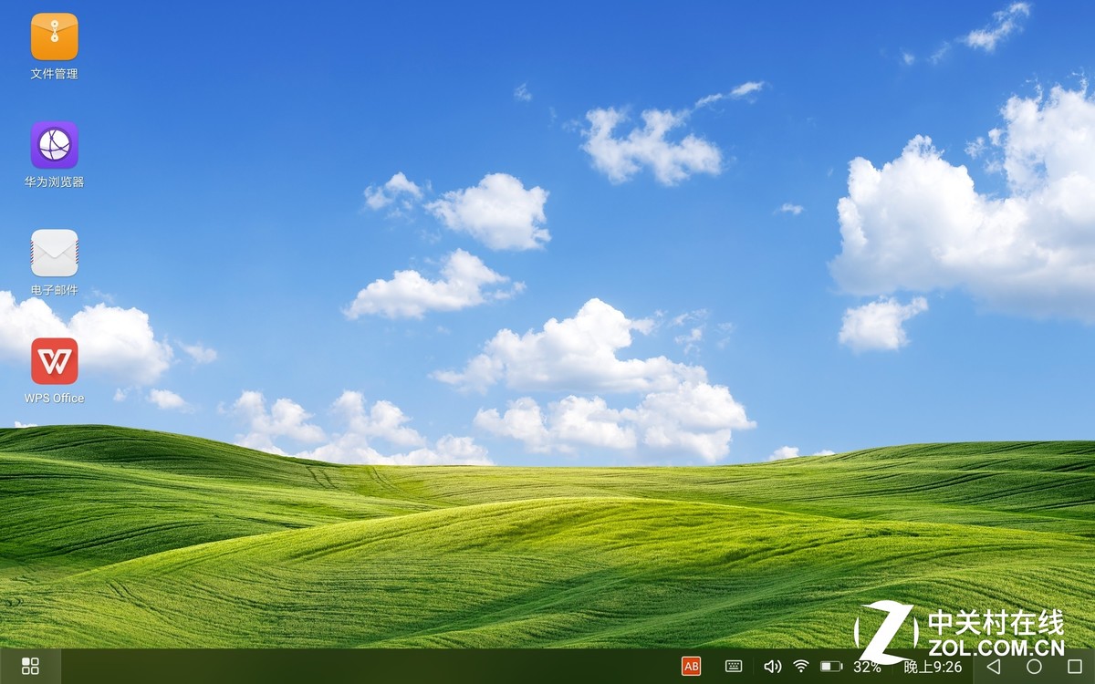The height and width of the screenshot is (684, 1095).
Task: Open recent apps with square button
Action: click(x=1074, y=667)
